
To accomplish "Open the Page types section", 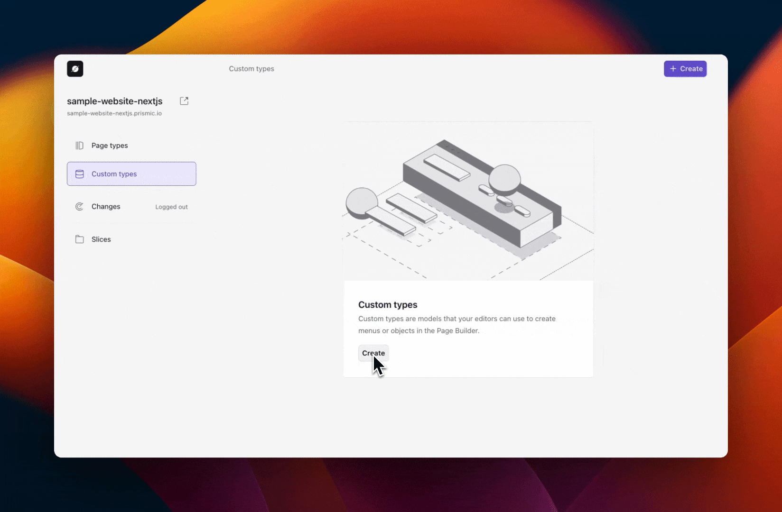I will pyautogui.click(x=109, y=145).
